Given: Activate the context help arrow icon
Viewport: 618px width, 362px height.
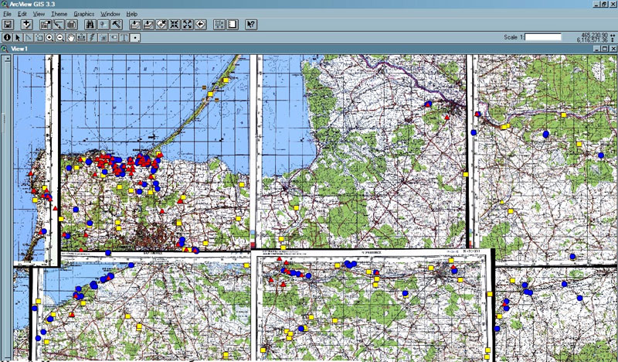Looking at the screenshot, I should pyautogui.click(x=250, y=25).
